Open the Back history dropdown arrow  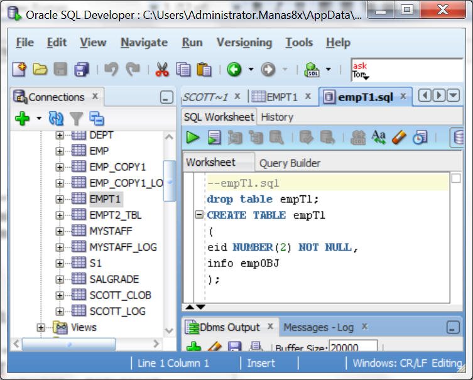point(251,69)
